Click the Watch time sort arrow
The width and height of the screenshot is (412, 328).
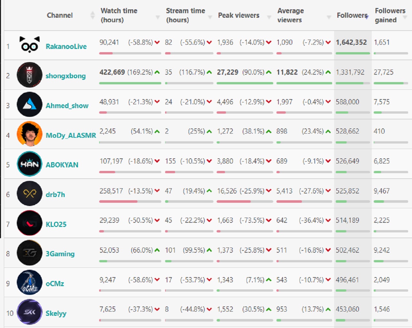point(158,17)
